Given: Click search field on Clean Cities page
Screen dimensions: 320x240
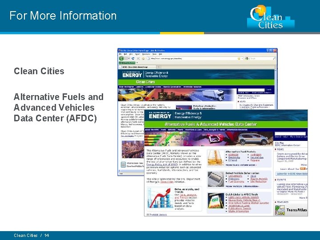Looking at the screenshot, I should coord(251,90).
